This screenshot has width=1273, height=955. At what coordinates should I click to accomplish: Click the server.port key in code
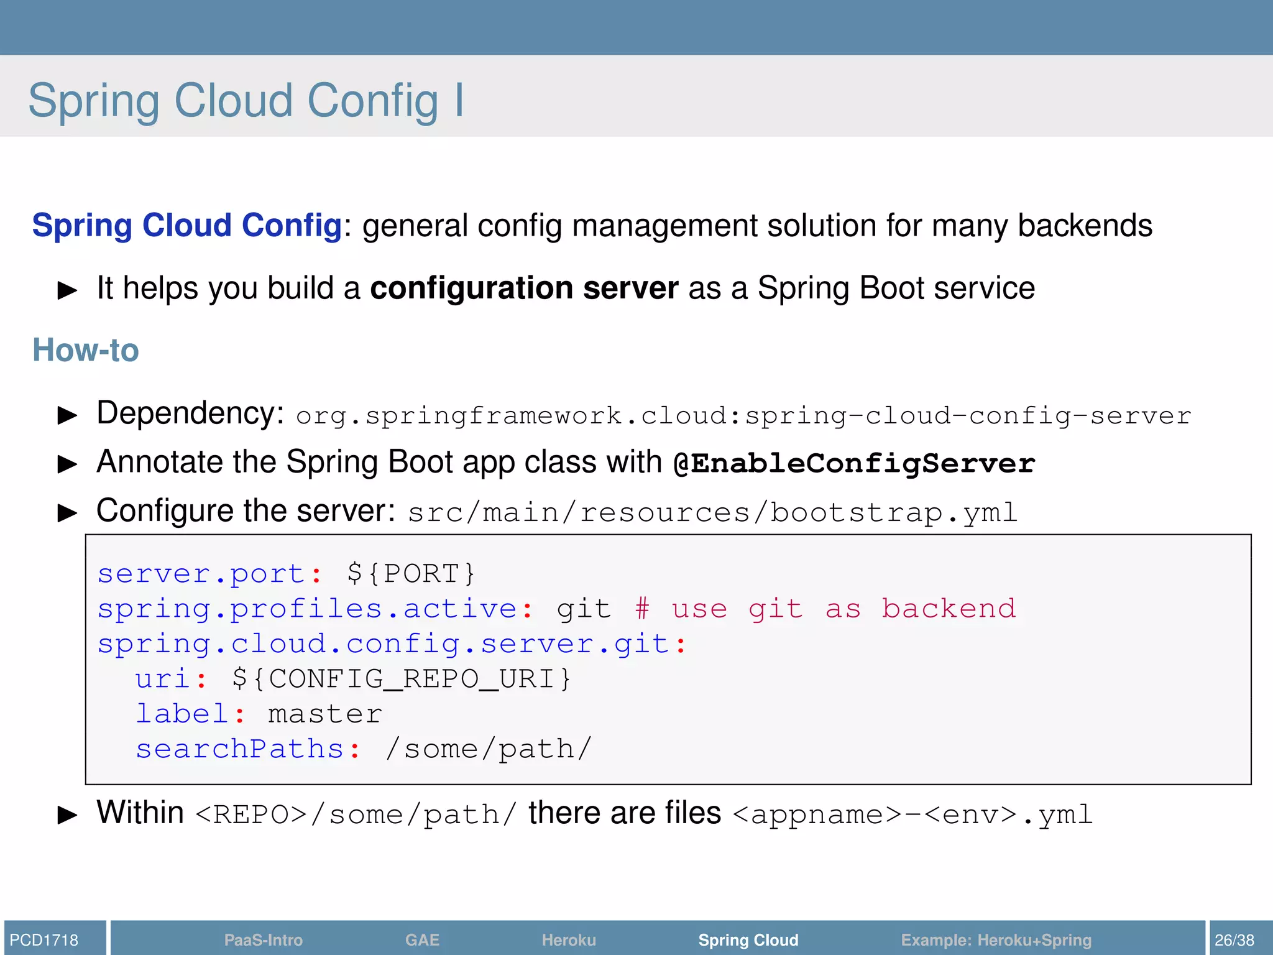click(x=201, y=574)
